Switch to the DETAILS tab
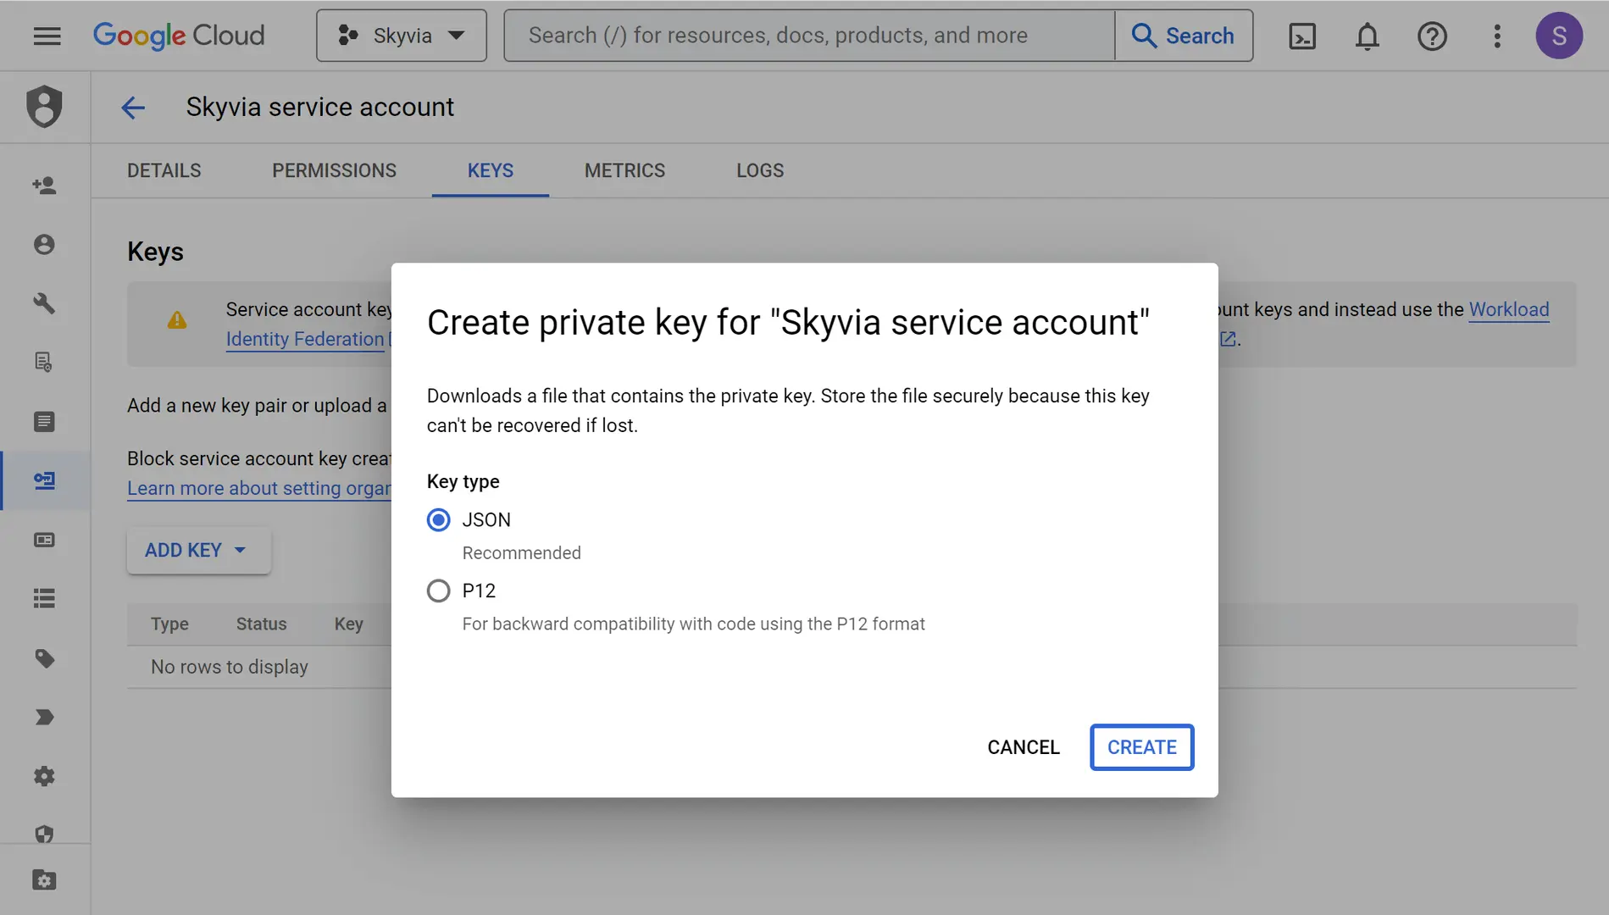Image resolution: width=1609 pixels, height=915 pixels. [x=164, y=170]
